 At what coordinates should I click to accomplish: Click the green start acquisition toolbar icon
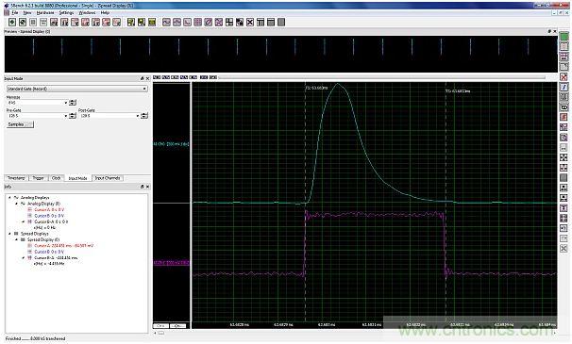point(12,23)
